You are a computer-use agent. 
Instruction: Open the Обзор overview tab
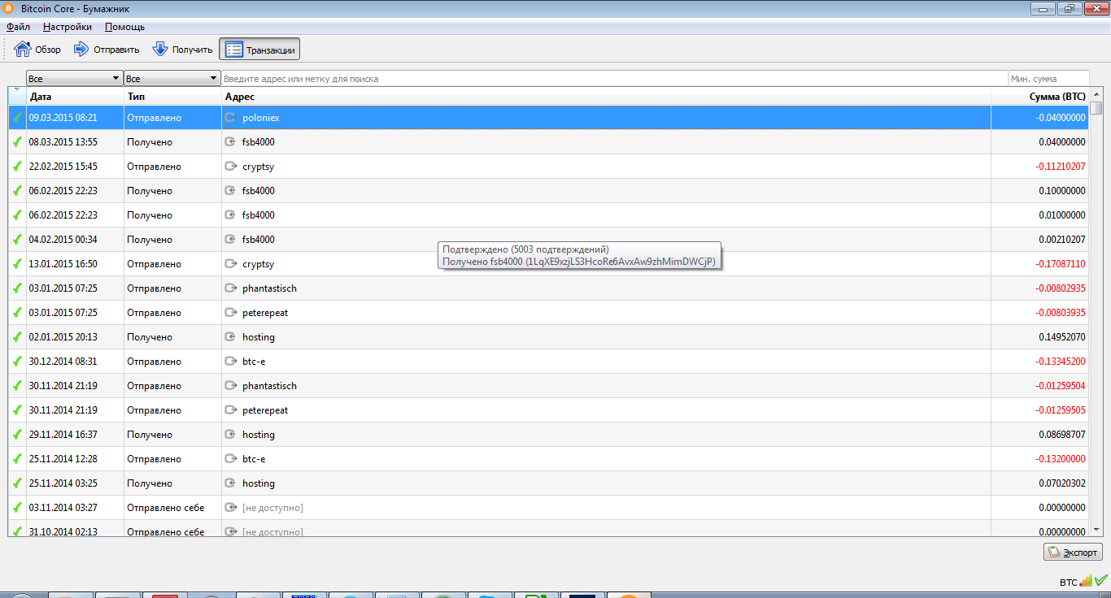coord(38,50)
